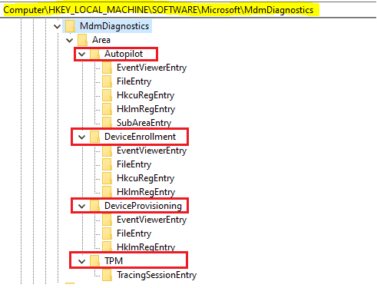The image size is (377, 288).
Task: Click folder icon of Autopilot's HkcuRegEntry
Action: [x=107, y=95]
